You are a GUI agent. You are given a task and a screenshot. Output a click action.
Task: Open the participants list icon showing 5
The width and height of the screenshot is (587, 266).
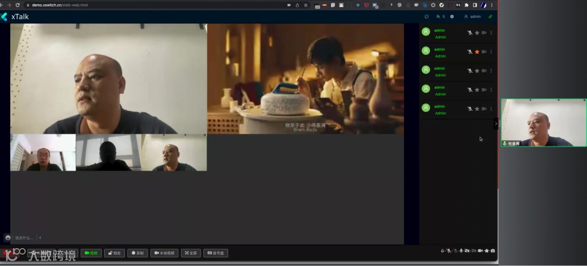[440, 16]
